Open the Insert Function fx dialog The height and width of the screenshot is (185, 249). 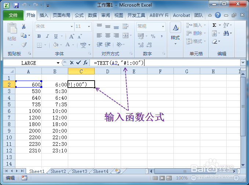[x=85, y=63]
